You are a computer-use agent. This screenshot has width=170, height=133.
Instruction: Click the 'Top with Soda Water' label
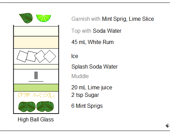tap(96, 31)
